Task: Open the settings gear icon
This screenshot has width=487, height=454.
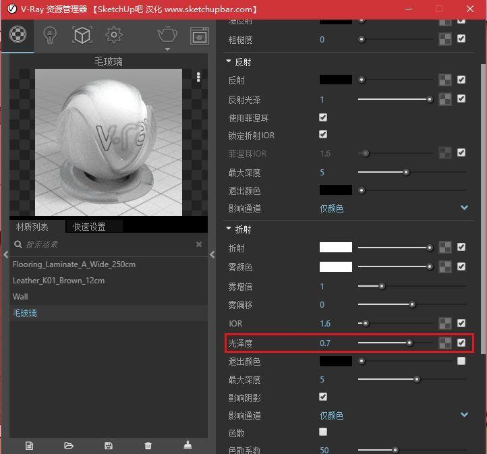Action: click(114, 35)
